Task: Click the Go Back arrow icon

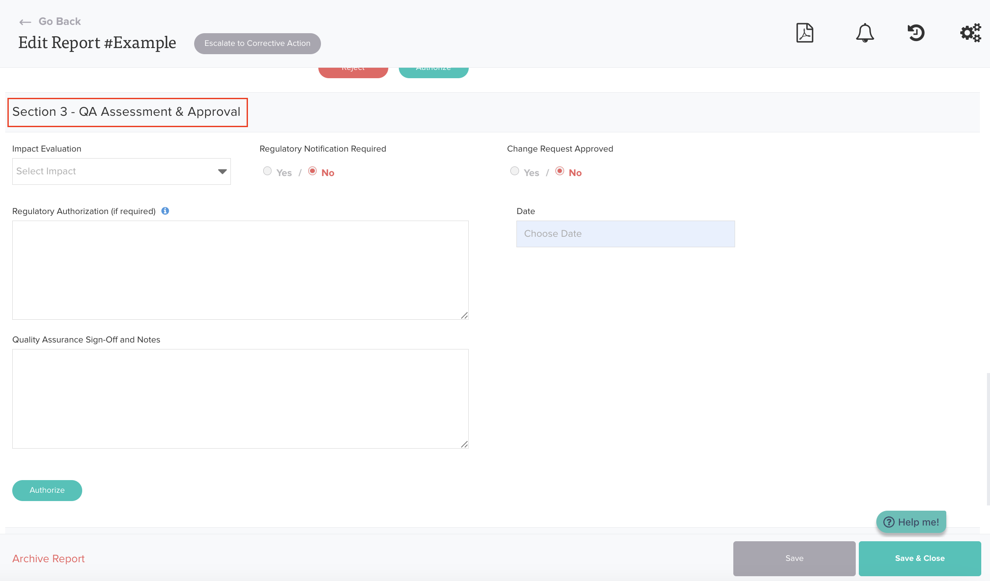Action: [x=25, y=22]
